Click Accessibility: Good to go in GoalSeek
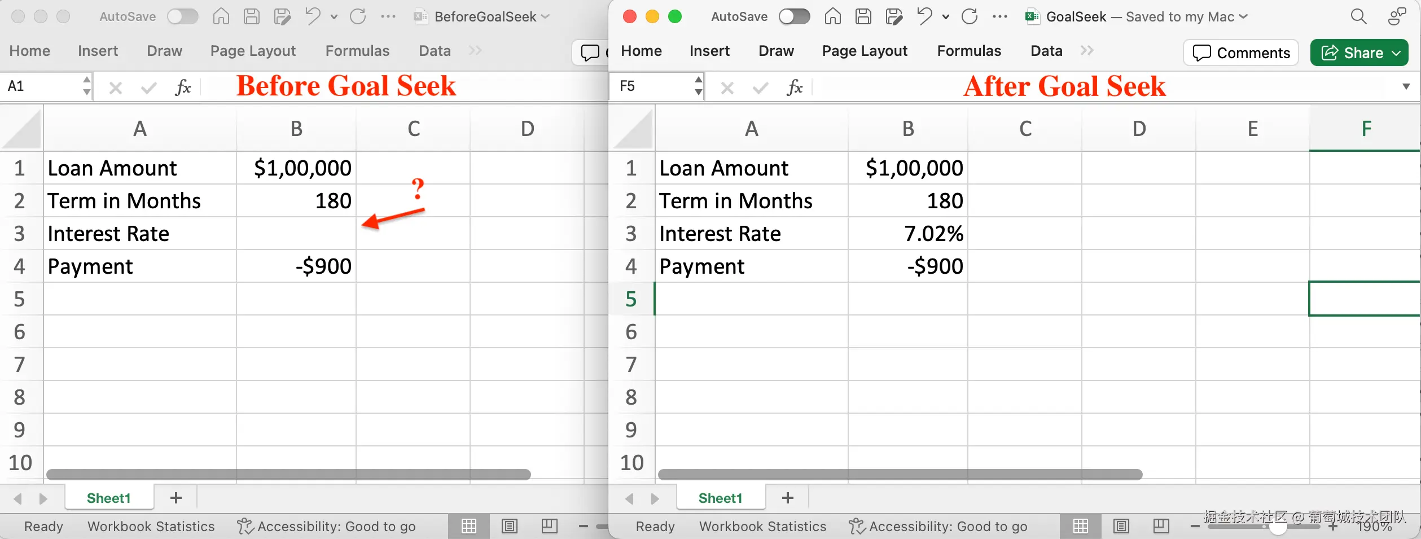This screenshot has height=539, width=1421. coord(938,527)
